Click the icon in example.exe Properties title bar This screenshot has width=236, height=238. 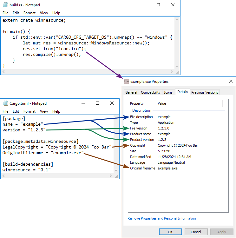(x=126, y=81)
